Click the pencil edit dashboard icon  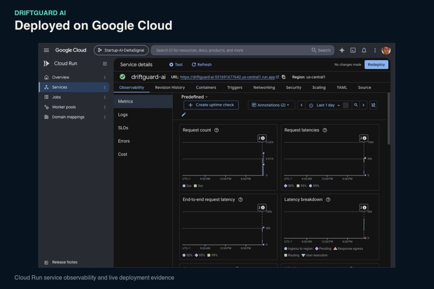(184, 114)
